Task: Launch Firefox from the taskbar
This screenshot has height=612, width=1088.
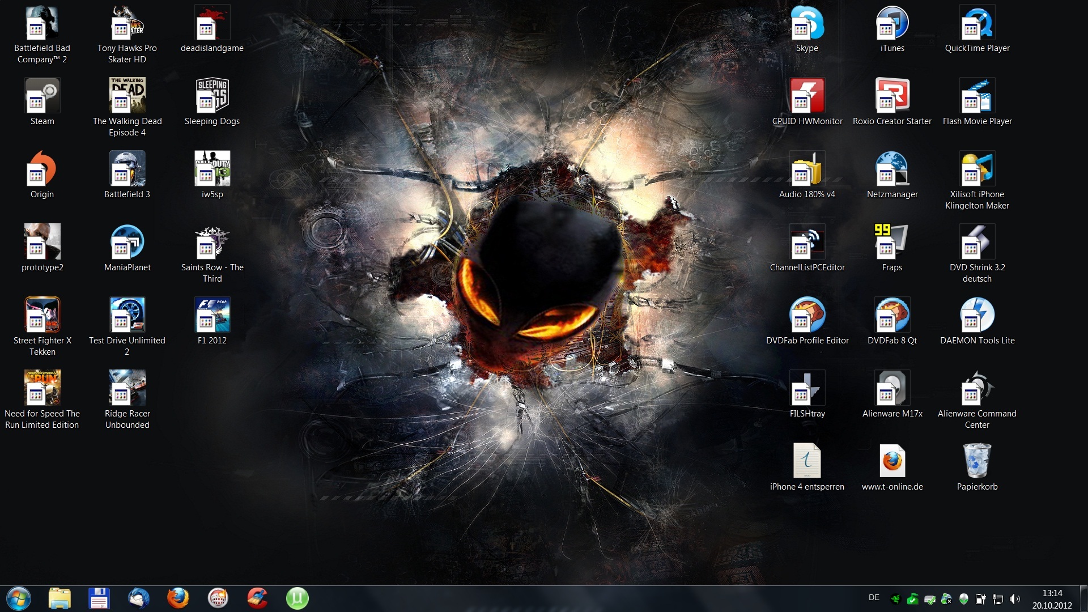Action: [178, 598]
